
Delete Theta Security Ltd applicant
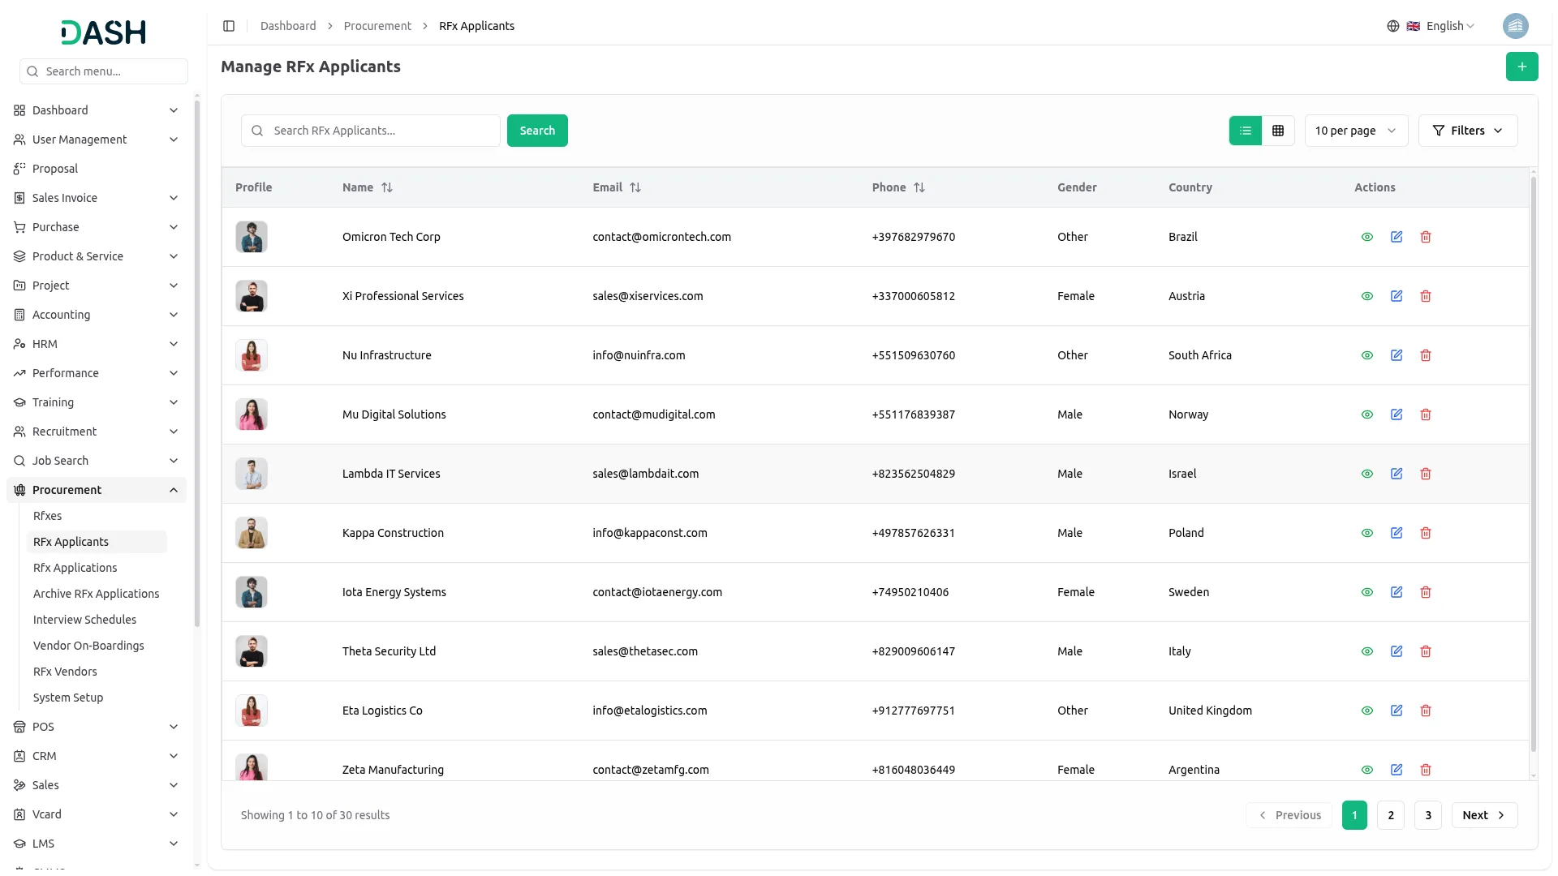click(x=1425, y=651)
